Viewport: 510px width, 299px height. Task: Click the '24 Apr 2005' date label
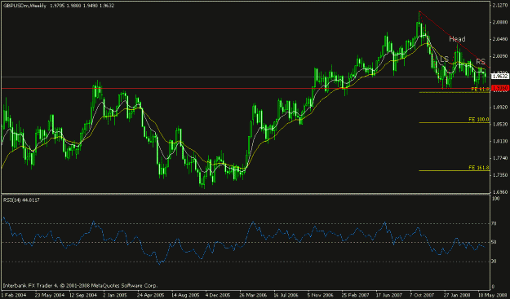150,295
